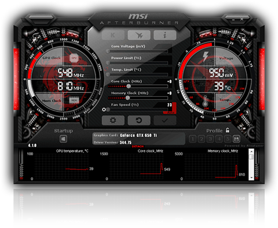This screenshot has width=278, height=228.
Task: Click the GPU chip icon in left gauge
Action: click(x=74, y=58)
